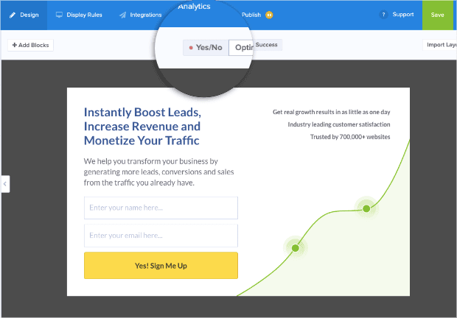This screenshot has width=457, height=318.
Task: Open the Integrations tab
Action: (140, 15)
